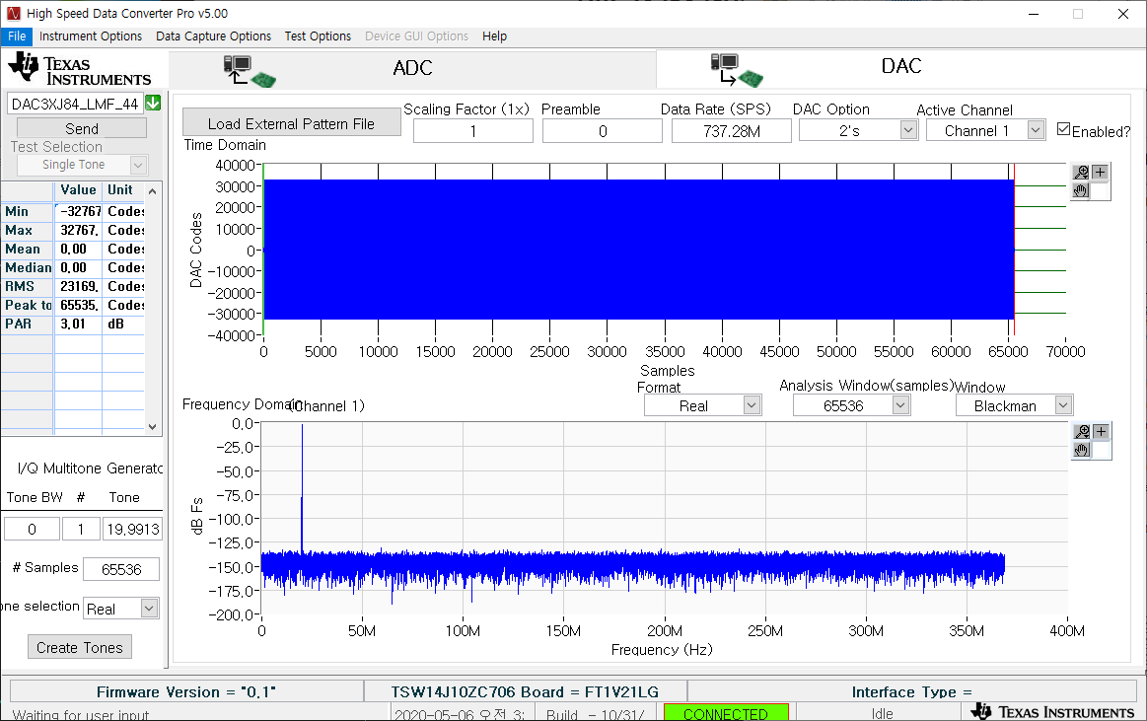Select the PAR row value 3.01
The height and width of the screenshot is (721, 1147).
tap(78, 324)
